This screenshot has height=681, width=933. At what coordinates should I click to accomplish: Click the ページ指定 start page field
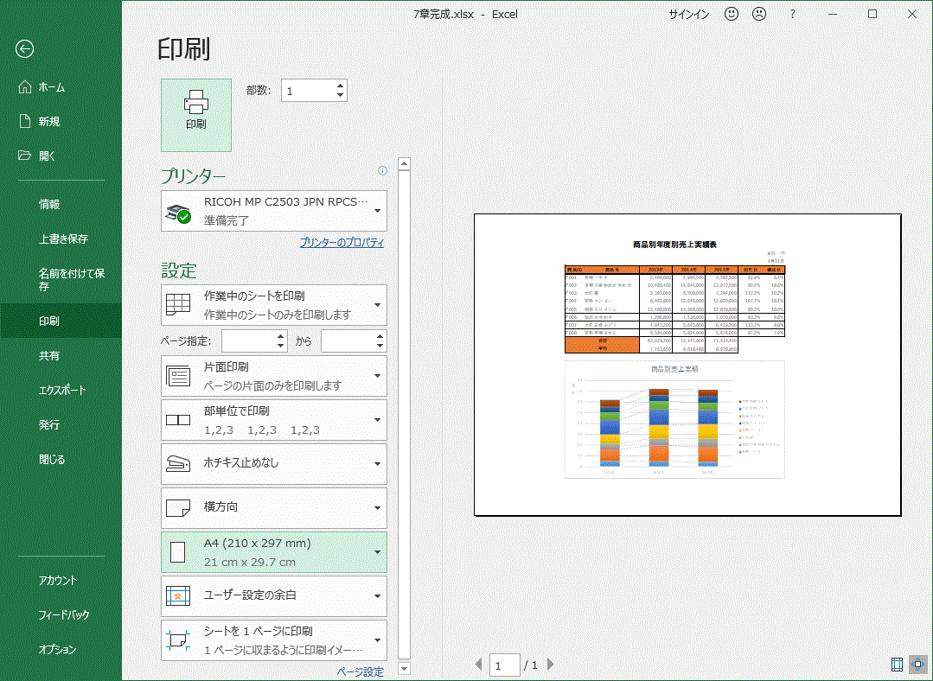pyautogui.click(x=249, y=340)
